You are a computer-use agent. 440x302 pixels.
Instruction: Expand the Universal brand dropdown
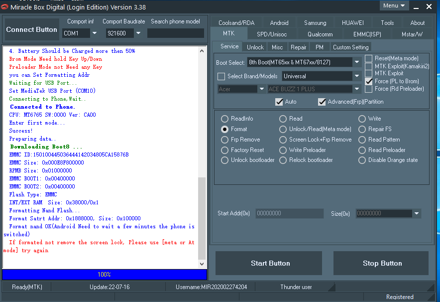coord(357,76)
